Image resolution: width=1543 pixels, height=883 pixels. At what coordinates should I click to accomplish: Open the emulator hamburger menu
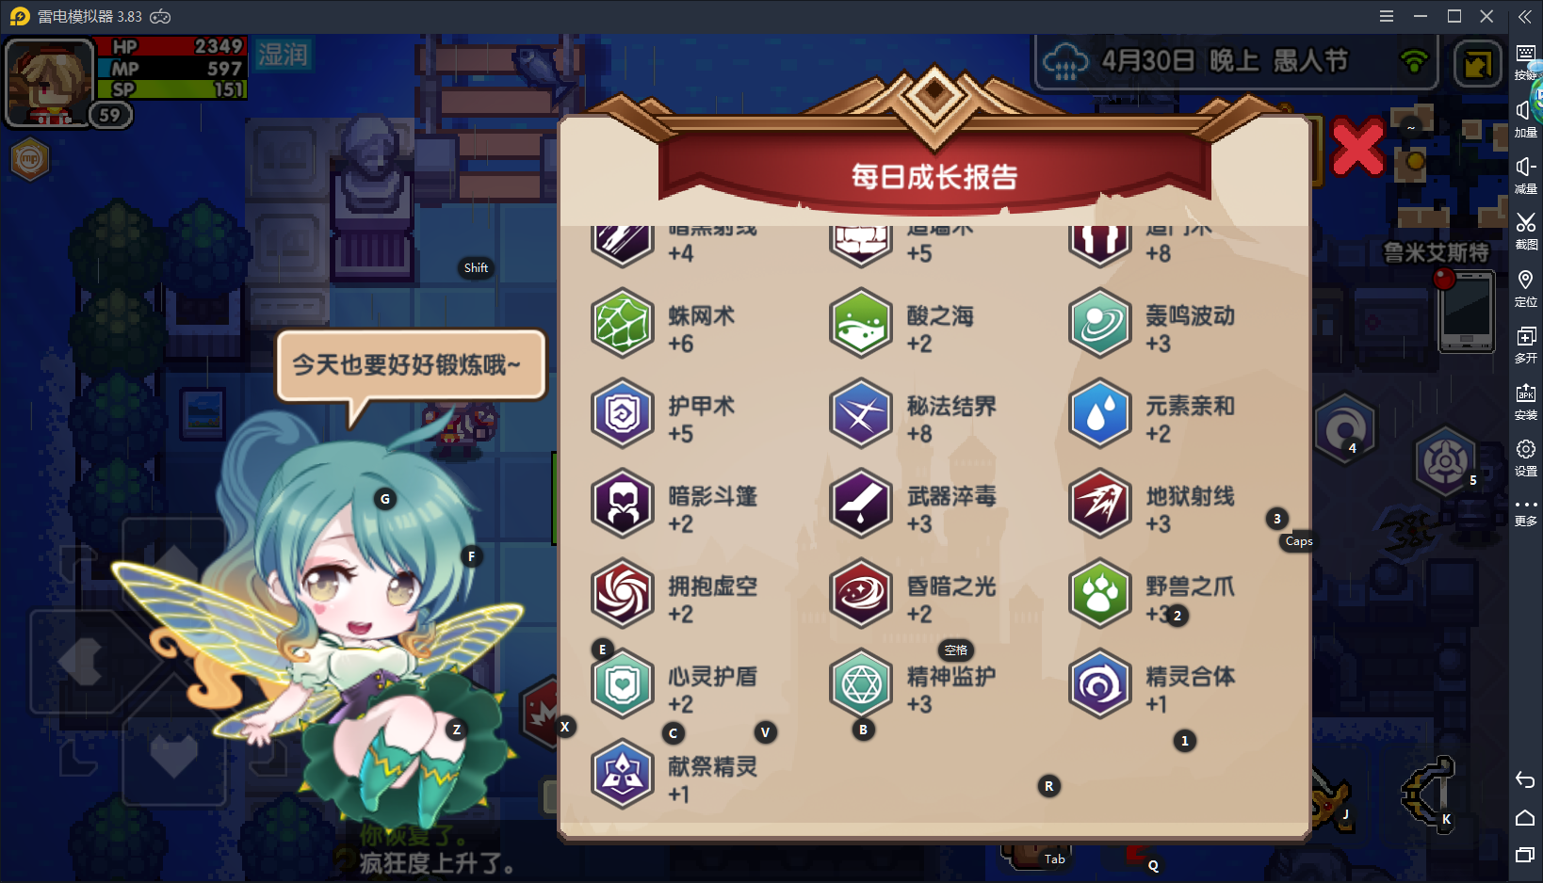pyautogui.click(x=1387, y=16)
